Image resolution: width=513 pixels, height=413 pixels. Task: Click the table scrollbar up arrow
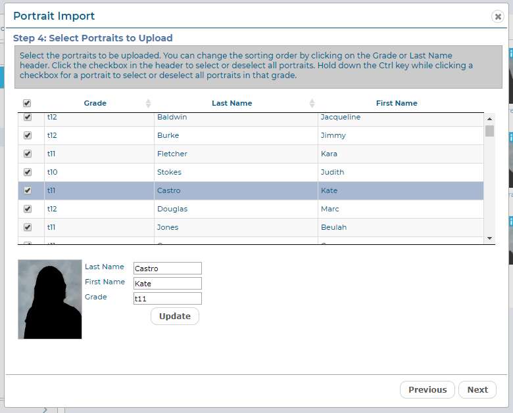click(489, 119)
